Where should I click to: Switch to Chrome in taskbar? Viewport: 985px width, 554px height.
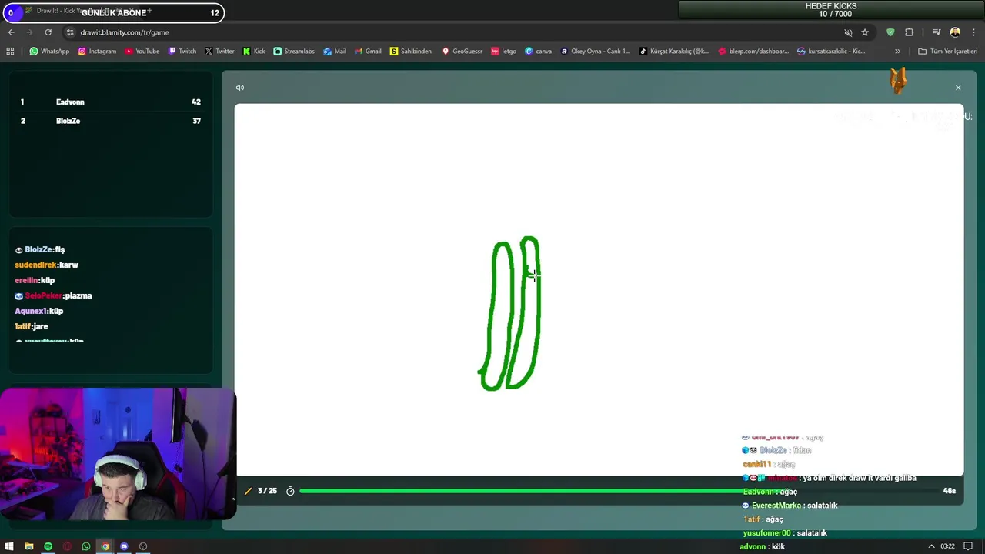click(x=105, y=546)
